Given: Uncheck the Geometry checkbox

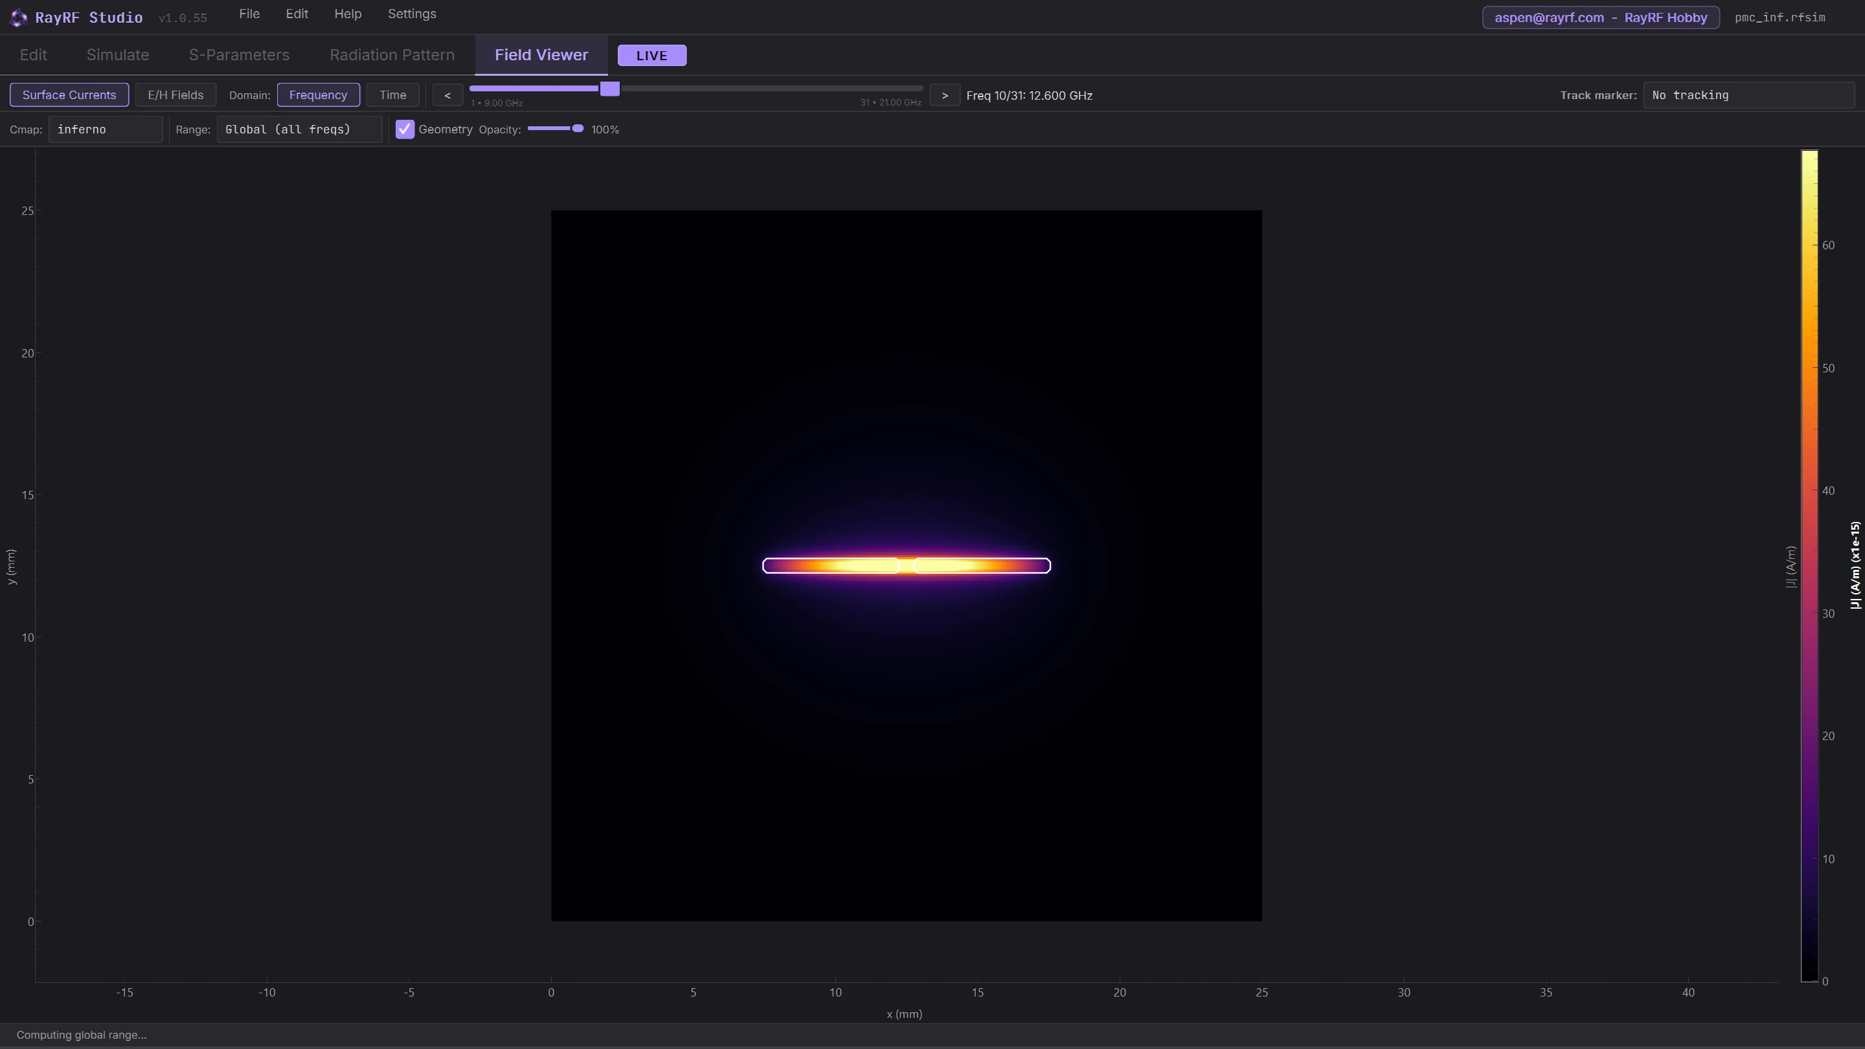Looking at the screenshot, I should (x=405, y=130).
